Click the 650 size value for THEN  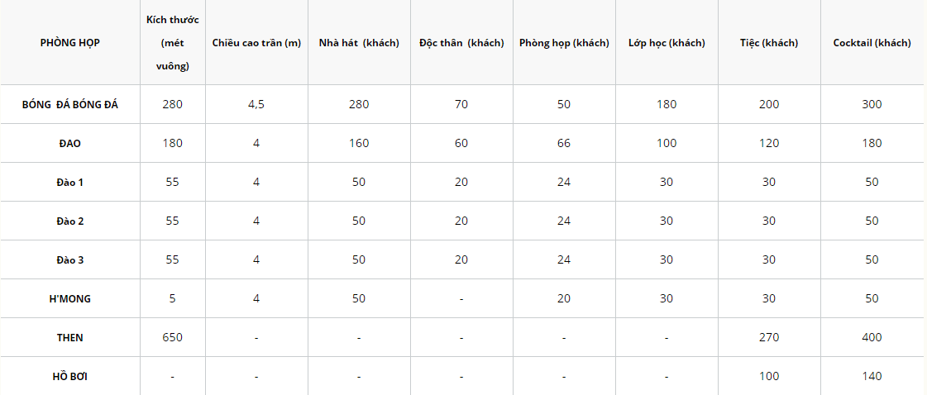click(x=172, y=337)
